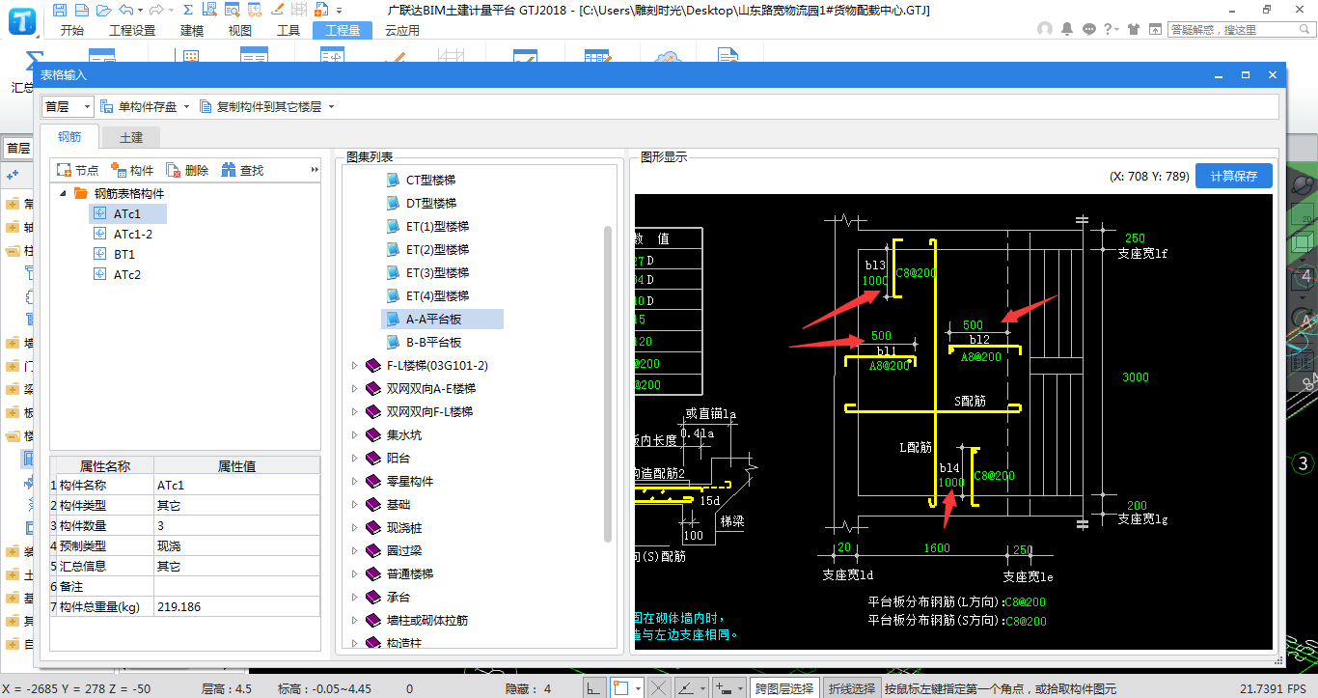This screenshot has height=698, width=1318.
Task: Expand the 双网双向A-E楼梯 atlas group
Action: click(x=354, y=388)
